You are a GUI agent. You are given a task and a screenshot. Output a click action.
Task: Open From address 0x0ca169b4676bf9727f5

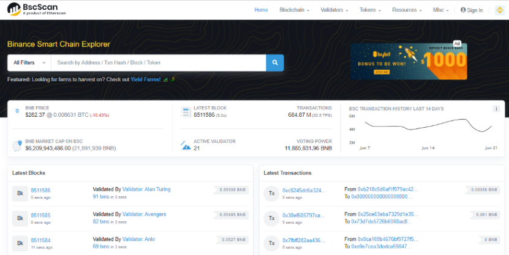pos(388,239)
